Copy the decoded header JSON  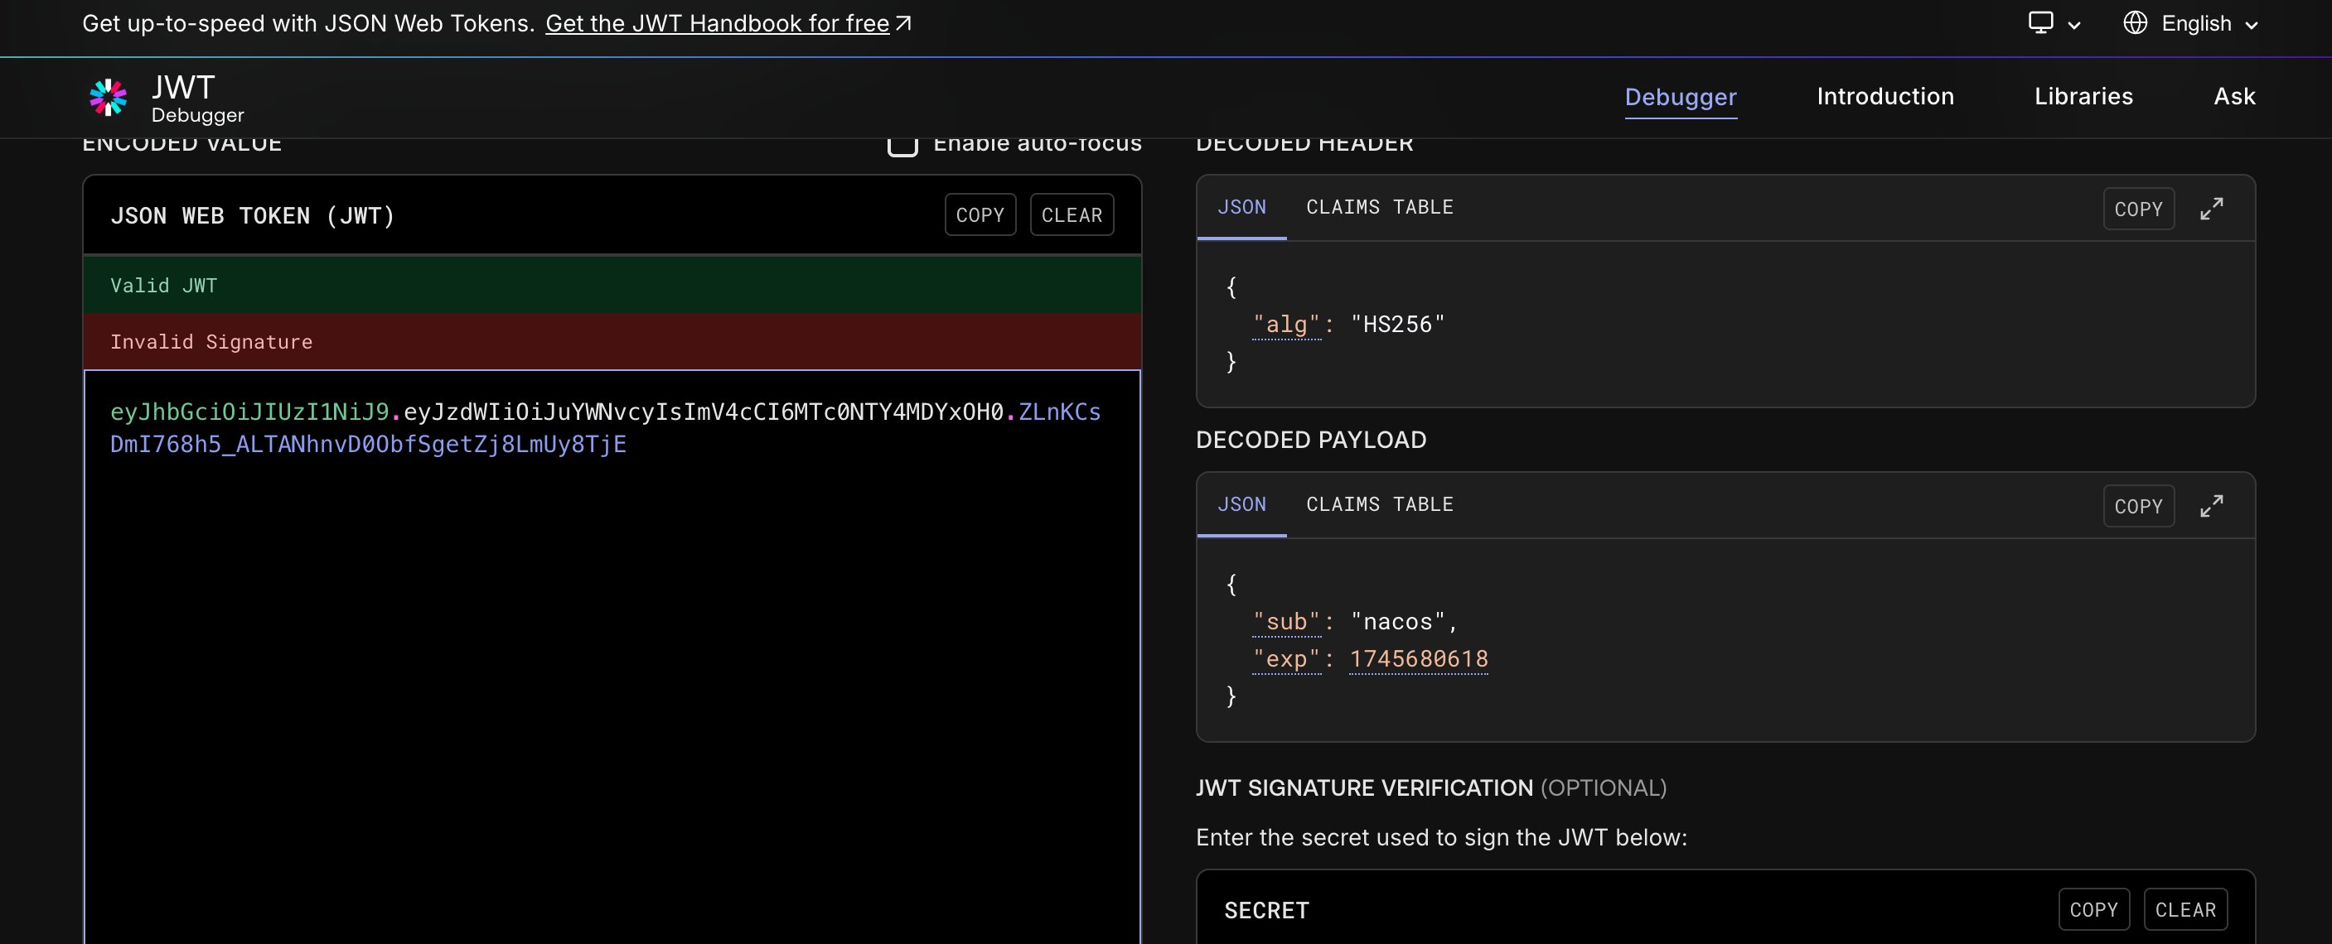coord(2137,209)
